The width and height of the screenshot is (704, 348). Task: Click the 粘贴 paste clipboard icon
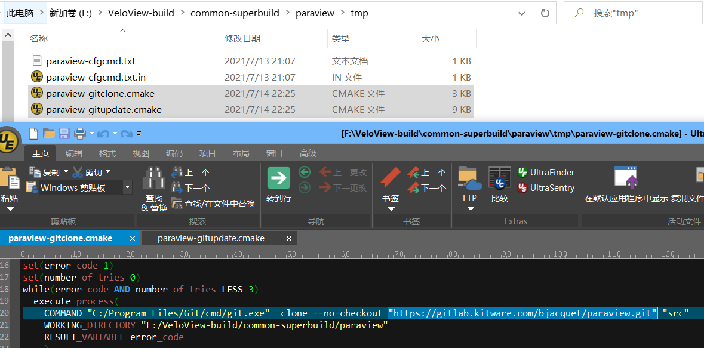pyautogui.click(x=10, y=178)
